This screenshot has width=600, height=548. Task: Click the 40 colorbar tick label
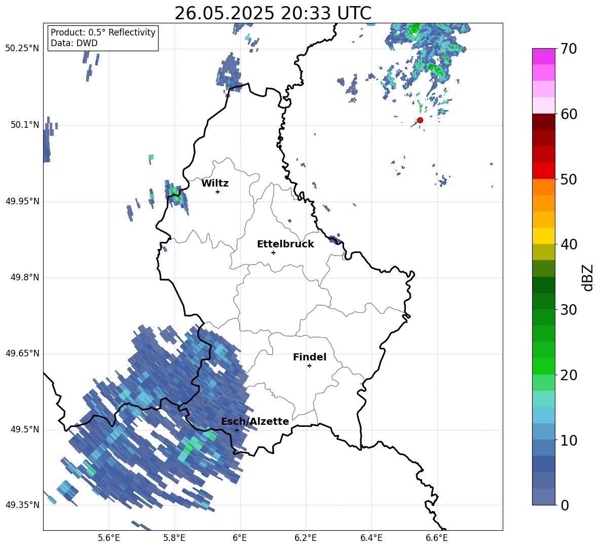(x=569, y=244)
